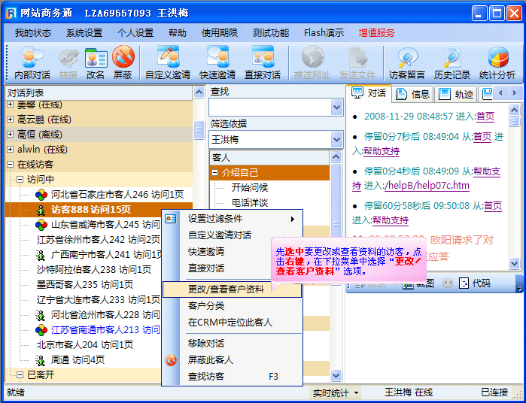Start 直接对话 from the toolbar
526x403 pixels.
tap(263, 59)
